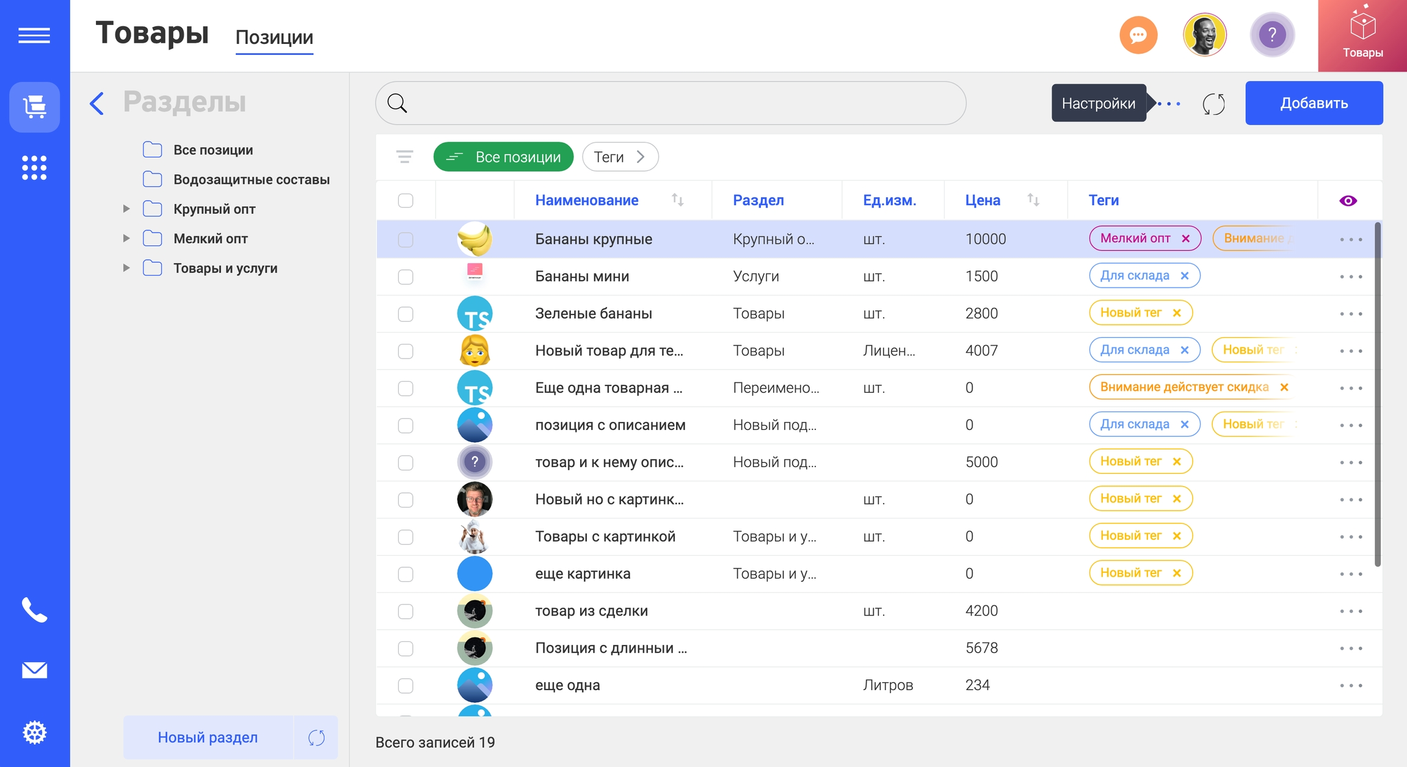Open the mail icon in sidebar
Viewport: 1407px width, 767px height.
34,670
